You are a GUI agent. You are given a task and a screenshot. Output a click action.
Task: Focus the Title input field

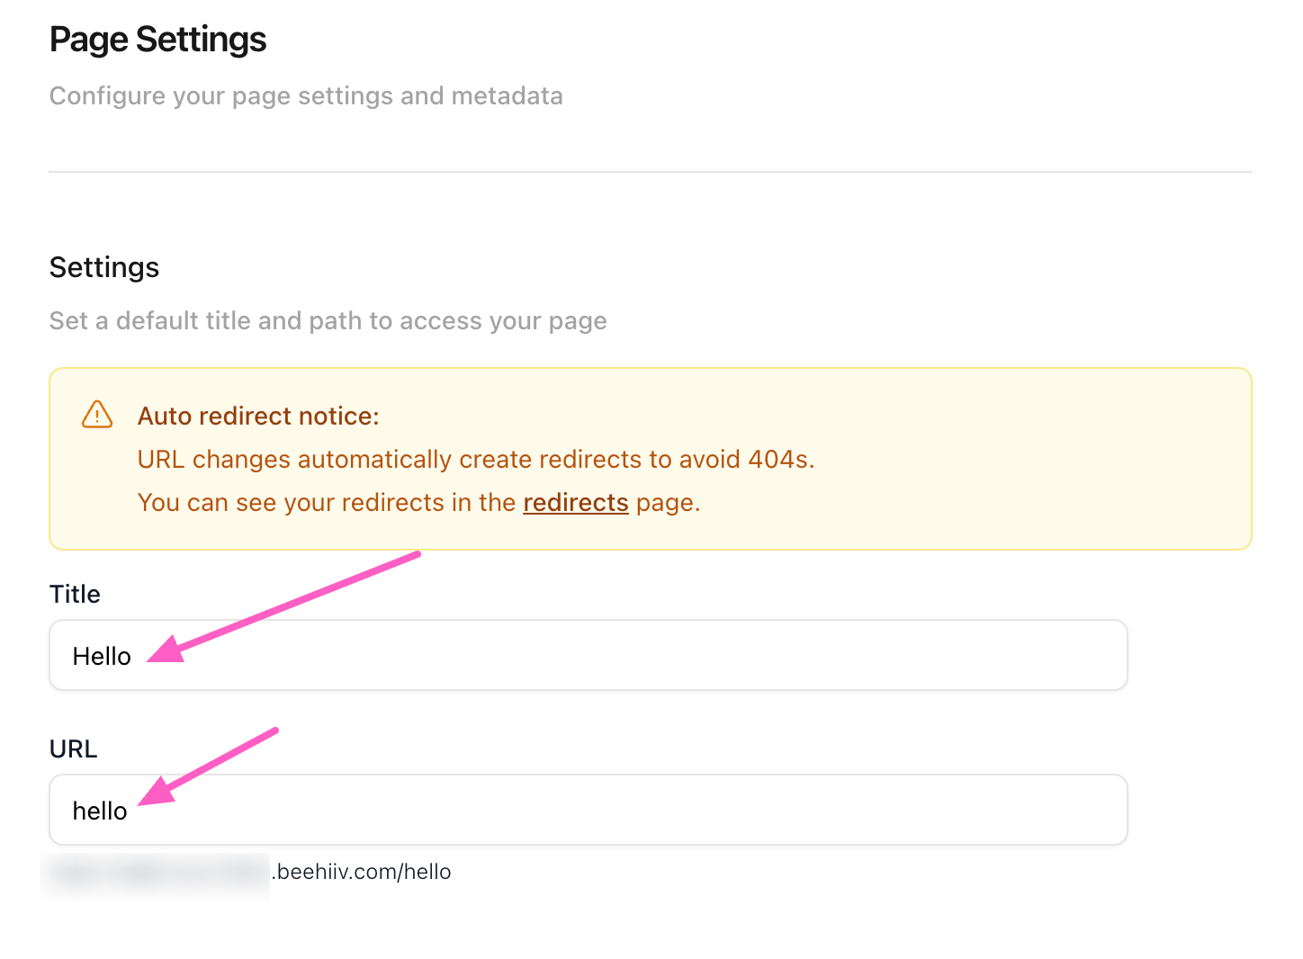pos(630,655)
